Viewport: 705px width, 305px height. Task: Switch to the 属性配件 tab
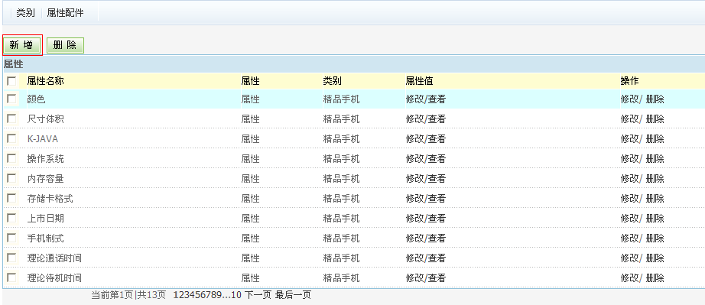tap(65, 13)
